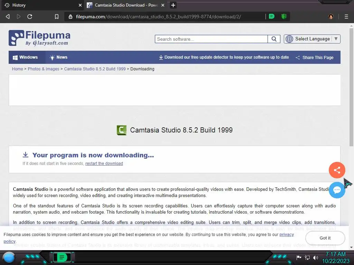Click the globe icon in language selector
The width and height of the screenshot is (354, 265).
289,39
